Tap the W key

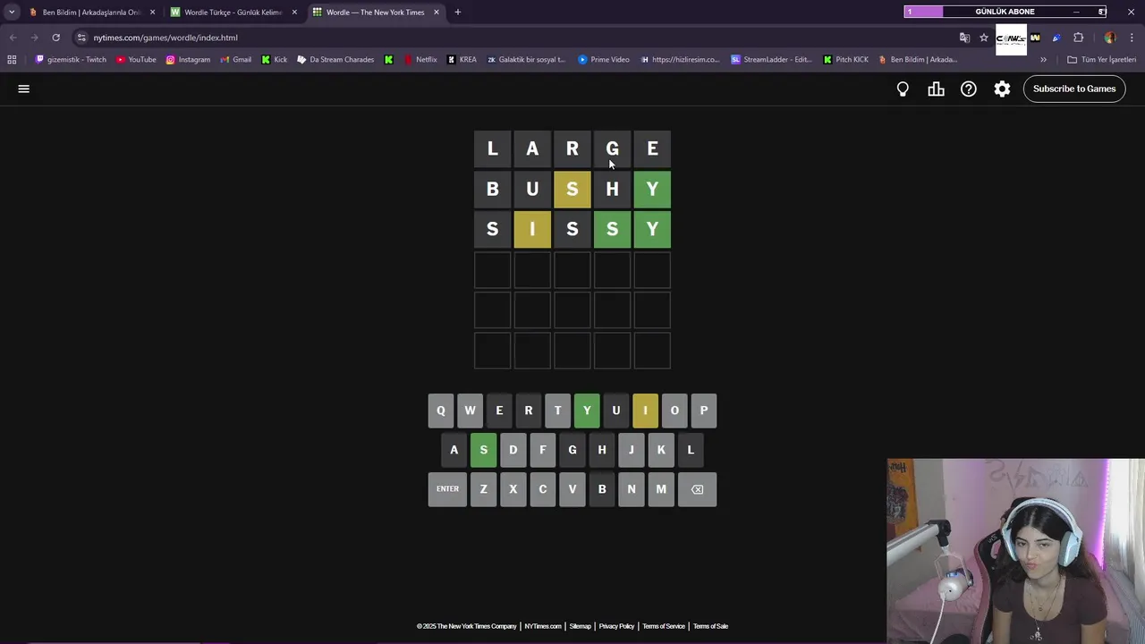tap(470, 411)
